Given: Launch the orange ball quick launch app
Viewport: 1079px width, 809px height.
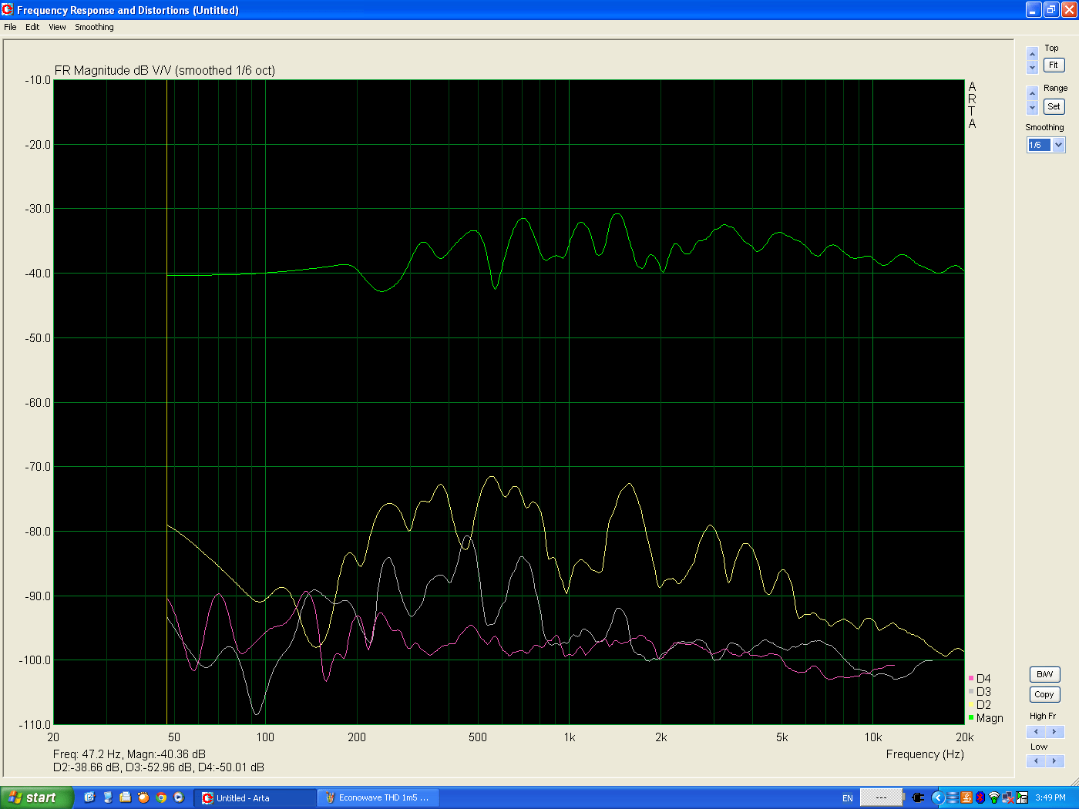Looking at the screenshot, I should point(143,797).
